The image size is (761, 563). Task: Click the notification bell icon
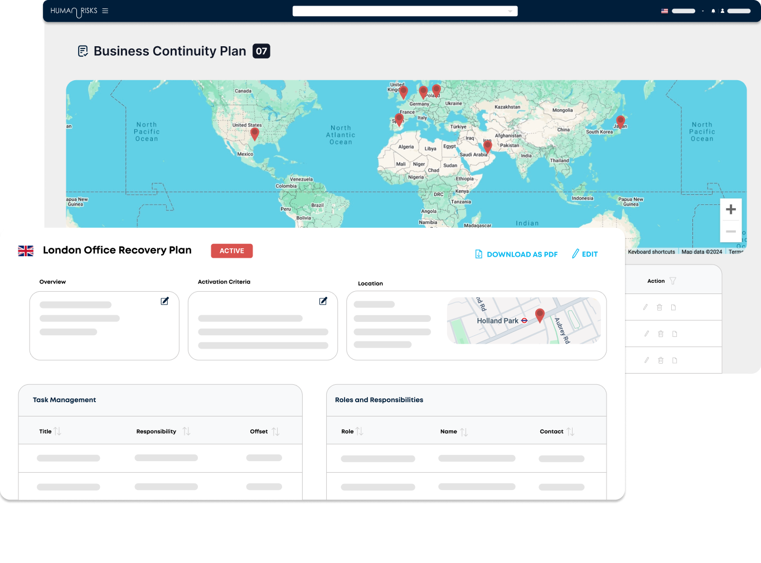(x=713, y=11)
